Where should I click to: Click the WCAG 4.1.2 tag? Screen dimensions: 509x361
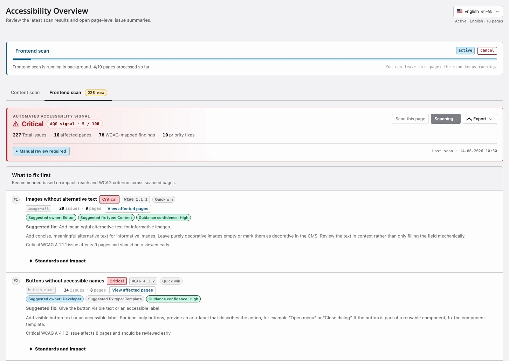point(143,281)
